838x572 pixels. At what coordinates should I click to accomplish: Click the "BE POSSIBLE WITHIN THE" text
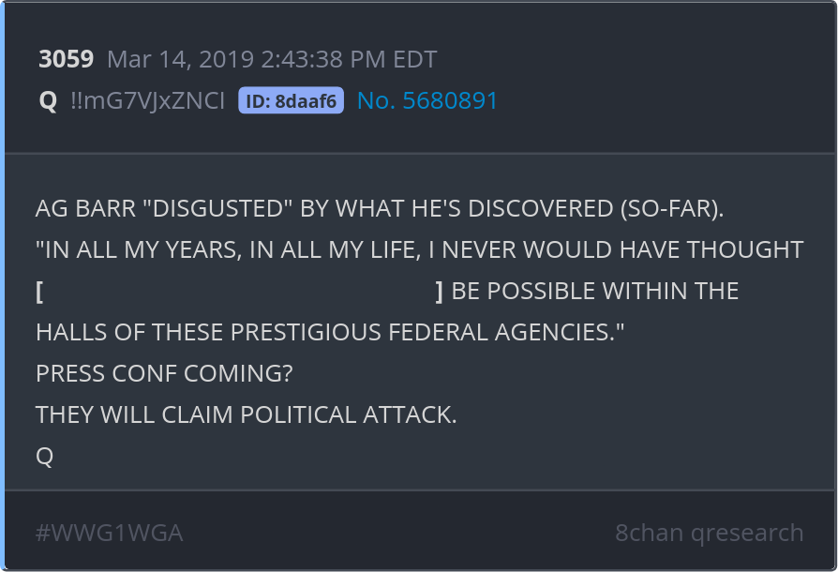(x=594, y=292)
